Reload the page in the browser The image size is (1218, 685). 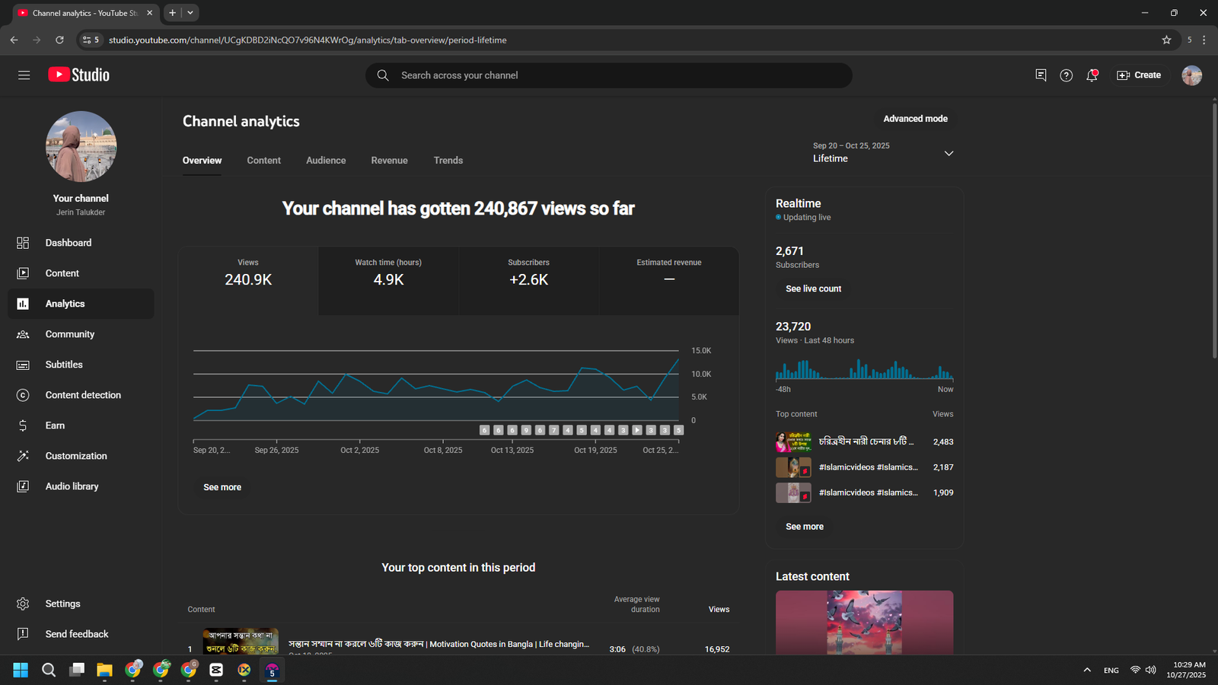tap(59, 40)
